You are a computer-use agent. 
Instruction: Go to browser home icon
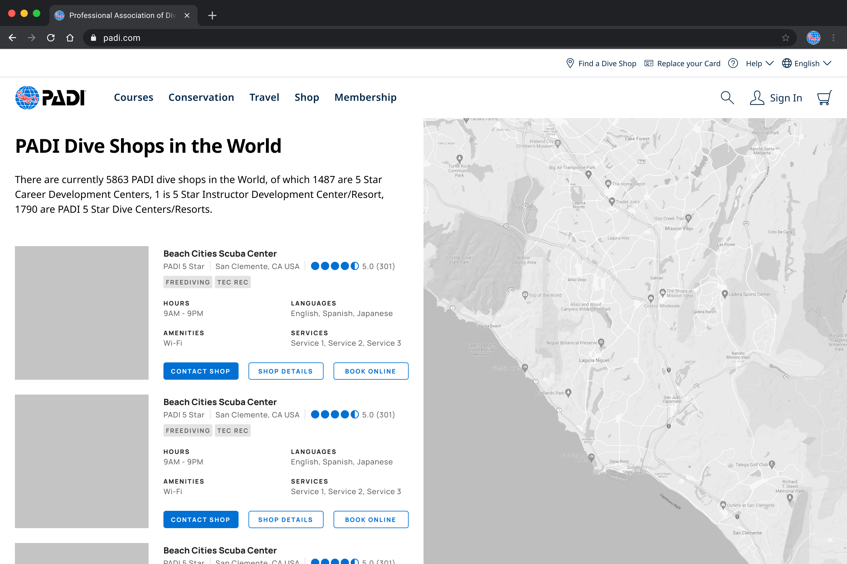pos(70,38)
